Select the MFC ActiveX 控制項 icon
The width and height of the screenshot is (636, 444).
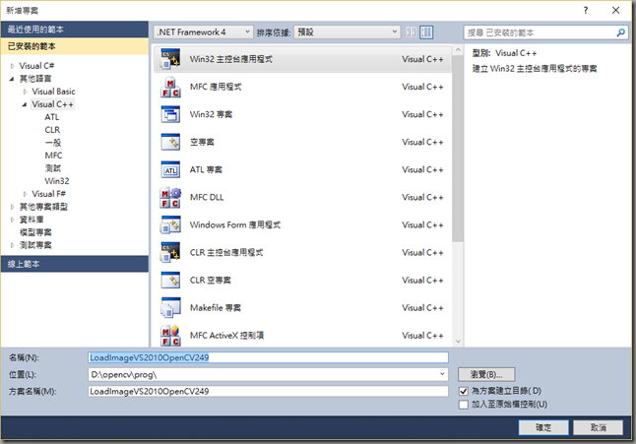click(x=170, y=336)
